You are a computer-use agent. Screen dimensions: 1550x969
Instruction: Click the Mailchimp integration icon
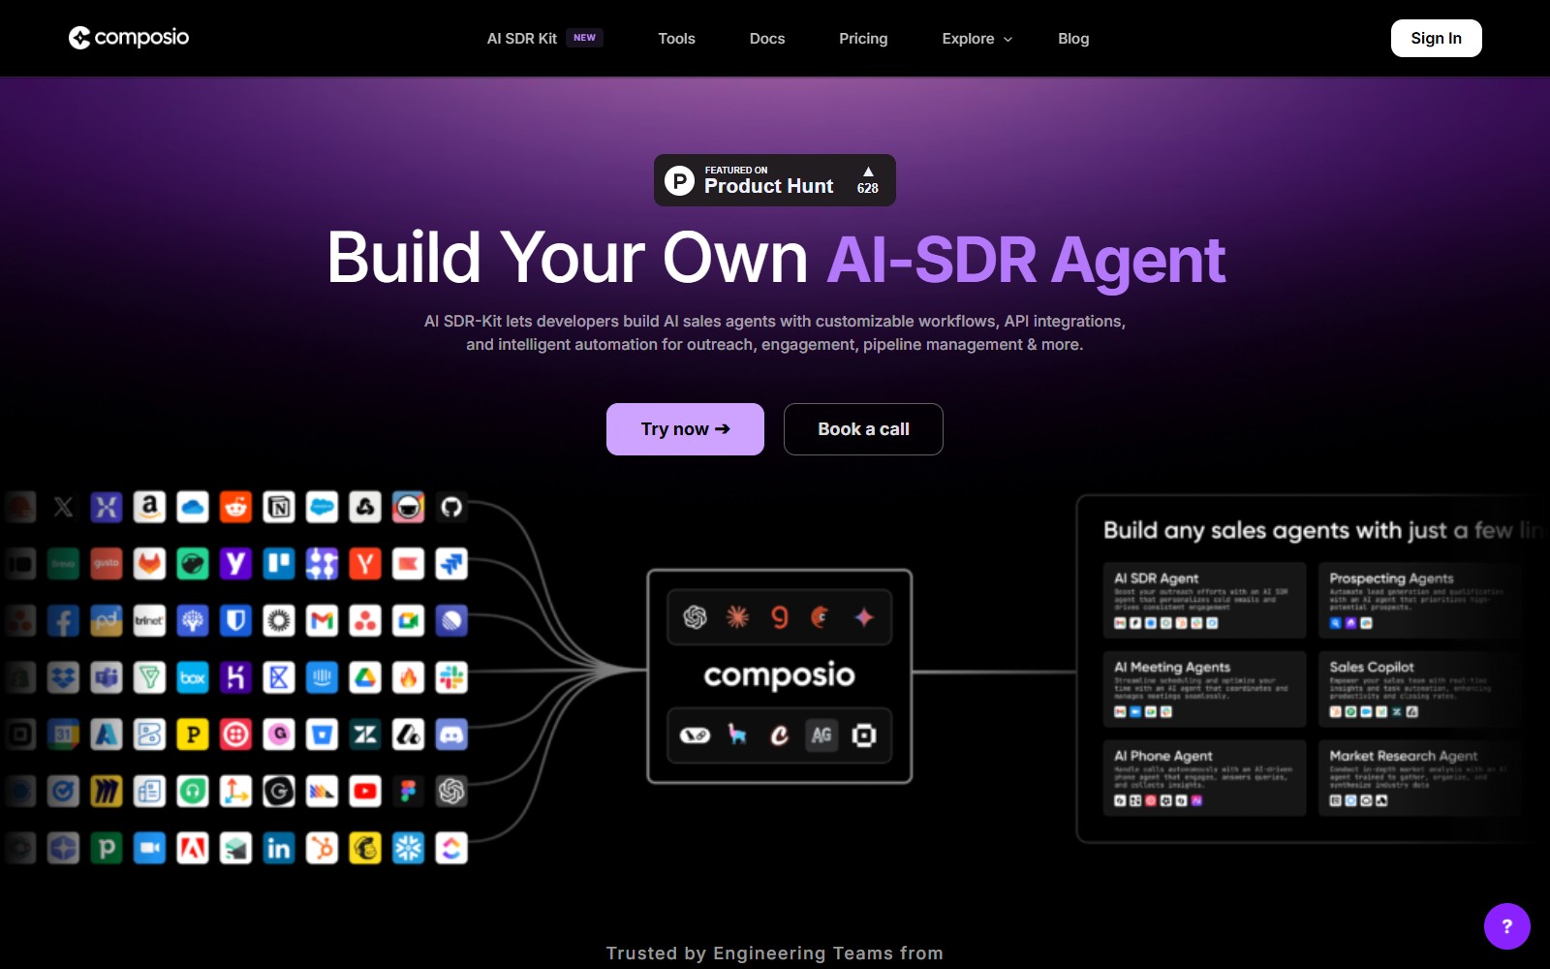tap(365, 849)
